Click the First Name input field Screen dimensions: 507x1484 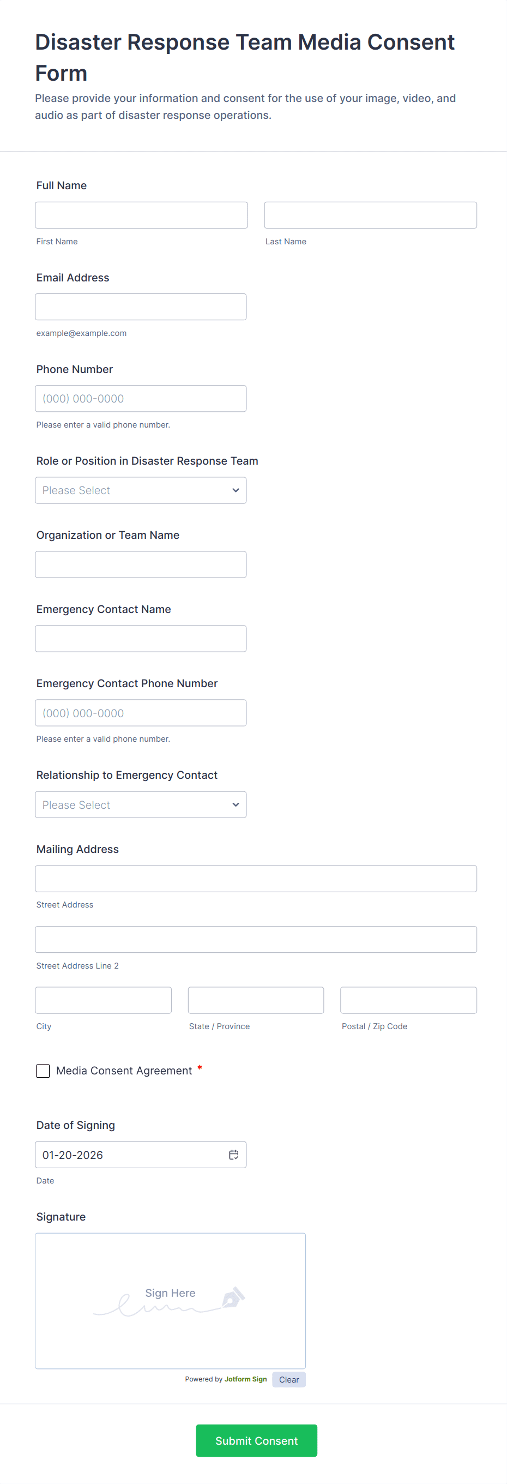pos(141,215)
